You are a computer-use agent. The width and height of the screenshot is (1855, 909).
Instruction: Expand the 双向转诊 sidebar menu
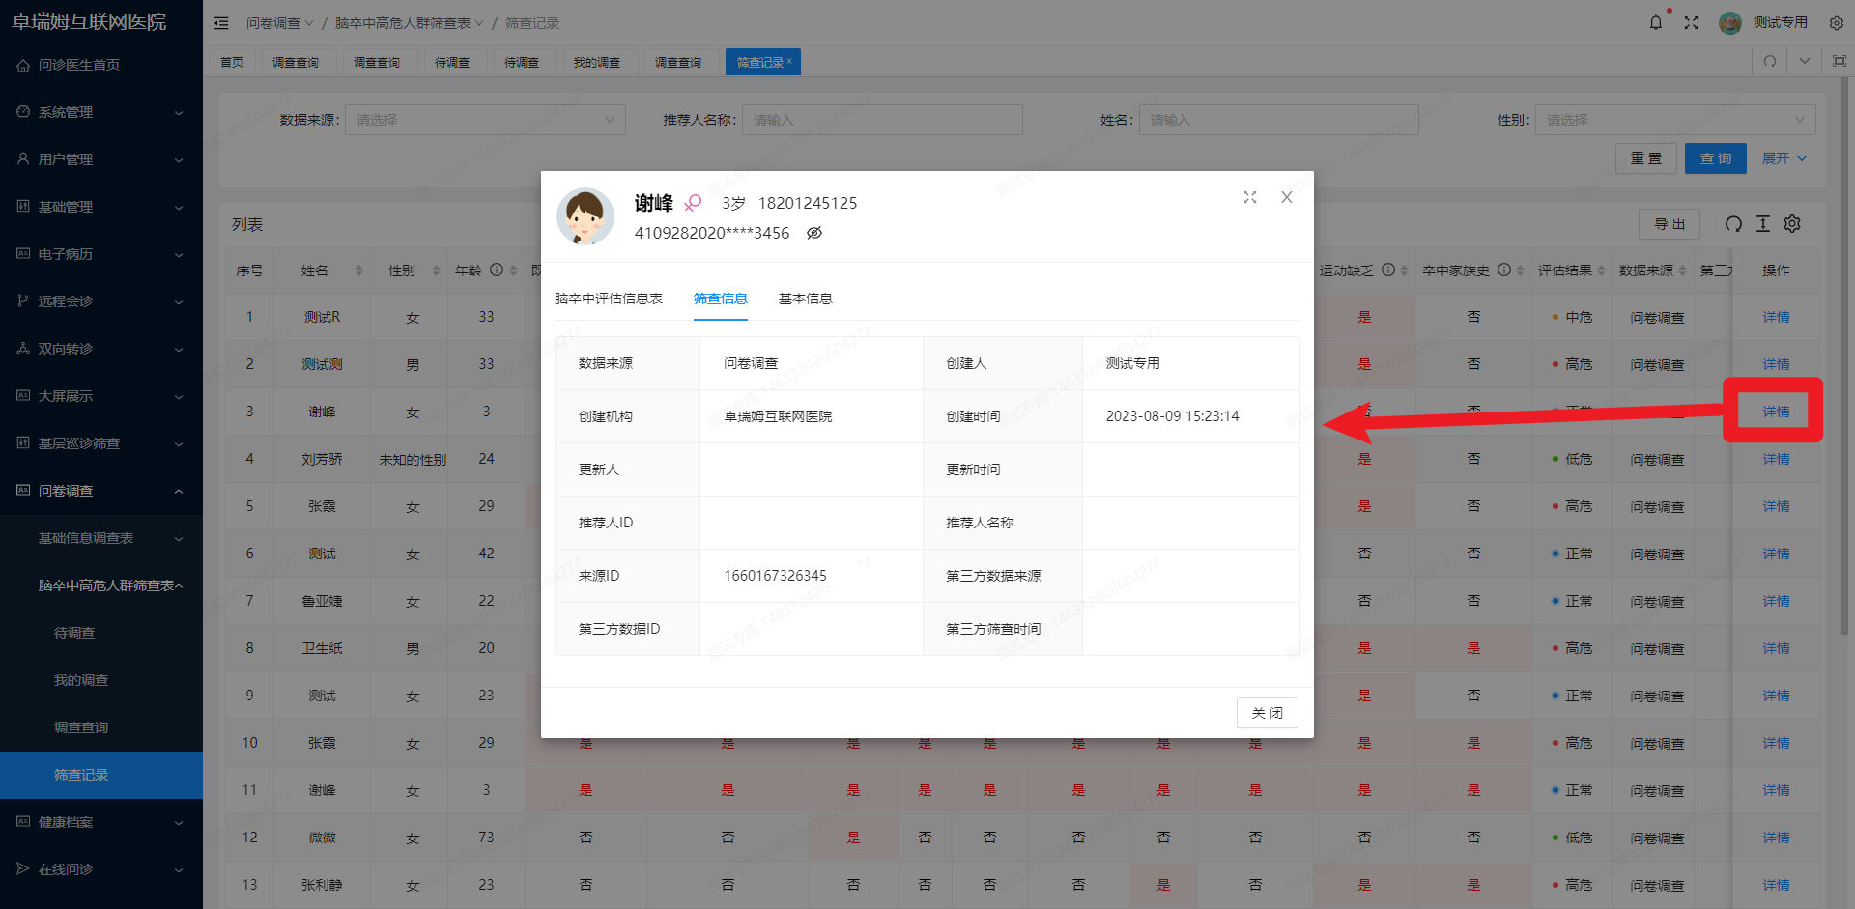[101, 349]
